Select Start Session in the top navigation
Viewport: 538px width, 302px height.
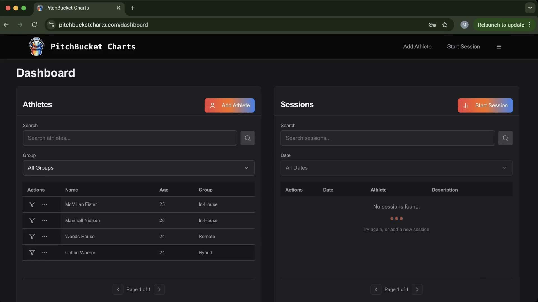click(x=463, y=46)
